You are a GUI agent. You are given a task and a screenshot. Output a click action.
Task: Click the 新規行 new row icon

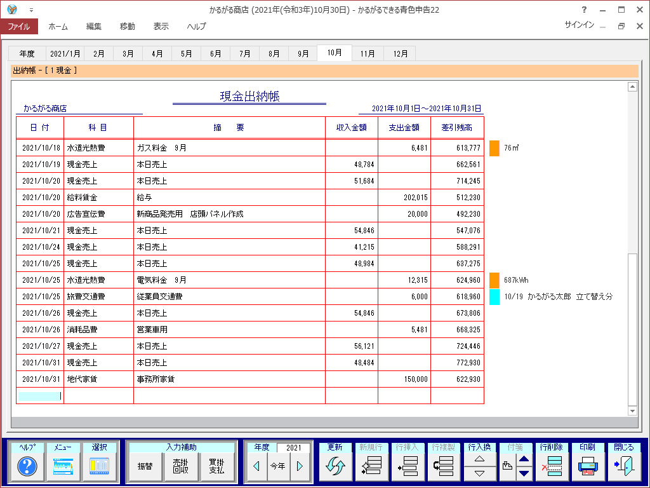371,466
